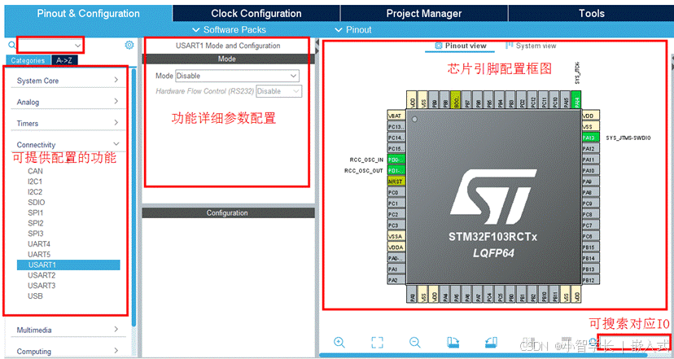Expand the System Core category

(68, 81)
